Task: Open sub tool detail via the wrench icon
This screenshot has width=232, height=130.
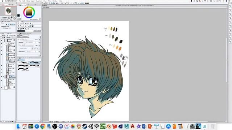Action: point(41,56)
